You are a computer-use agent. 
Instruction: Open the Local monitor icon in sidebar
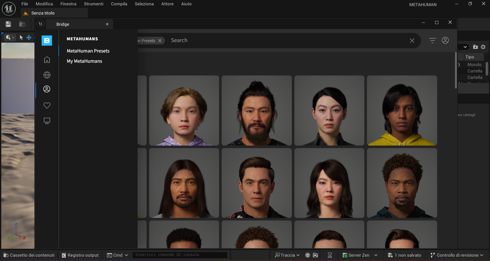click(x=47, y=121)
